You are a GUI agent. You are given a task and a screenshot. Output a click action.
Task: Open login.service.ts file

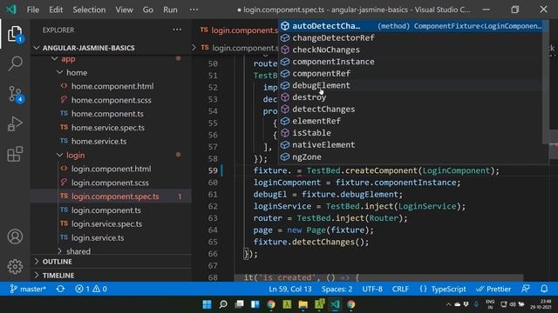coord(98,237)
